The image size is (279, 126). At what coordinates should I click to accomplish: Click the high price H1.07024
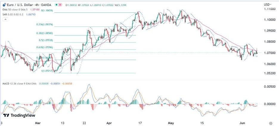pyautogui.click(x=83, y=5)
